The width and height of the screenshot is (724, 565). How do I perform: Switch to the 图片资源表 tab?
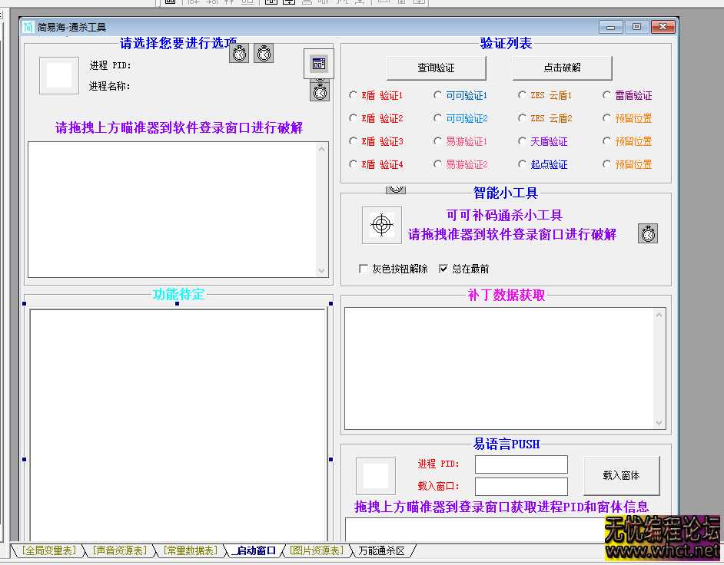click(x=316, y=550)
